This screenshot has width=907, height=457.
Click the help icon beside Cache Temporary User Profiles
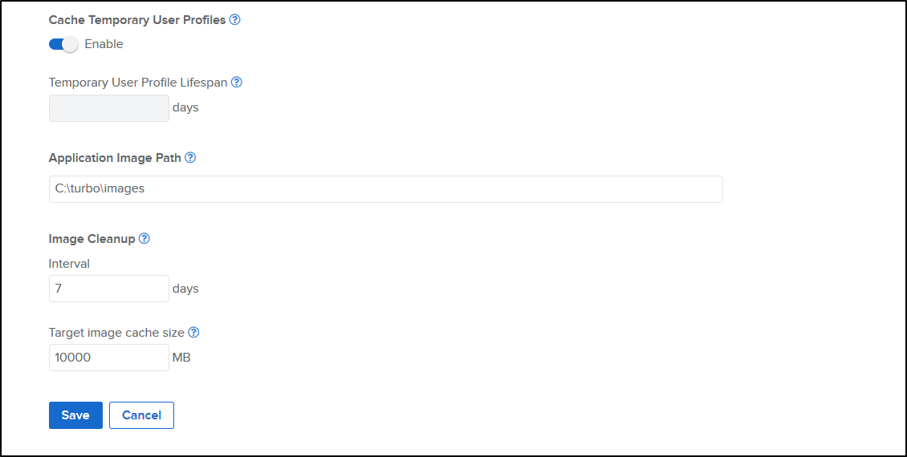click(x=235, y=20)
